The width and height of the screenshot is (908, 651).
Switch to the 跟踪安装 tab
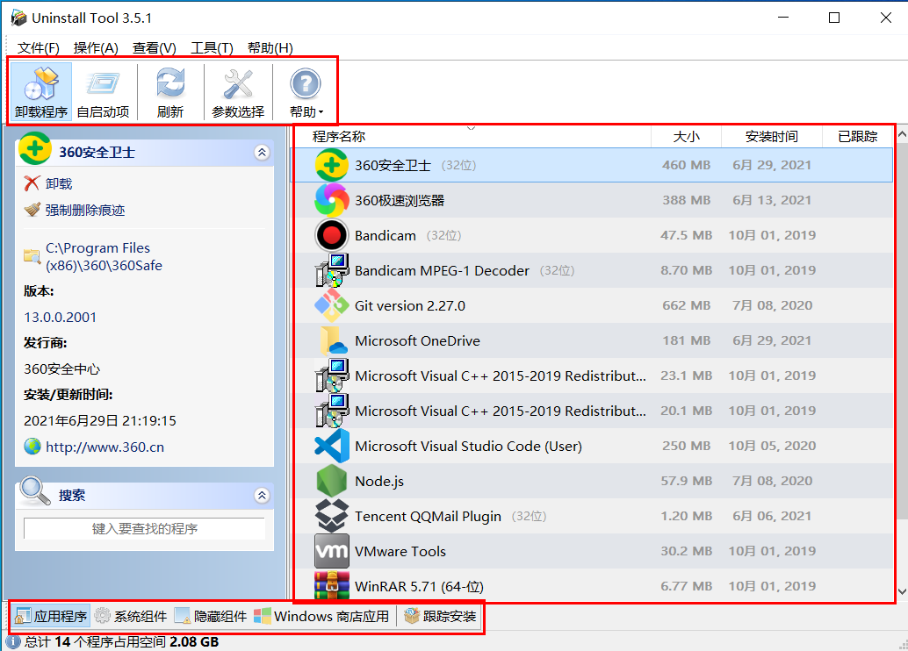point(441,616)
